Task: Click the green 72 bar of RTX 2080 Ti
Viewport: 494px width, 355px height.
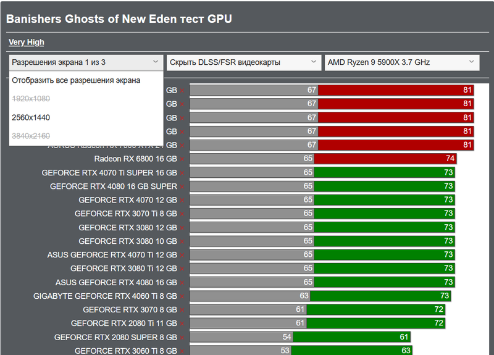Action: 376,323
